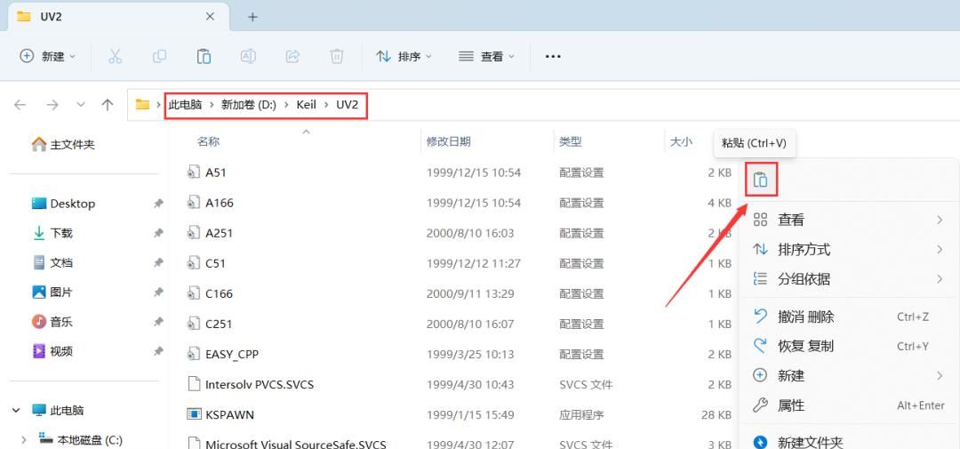Open 文档 in sidebar
The height and width of the screenshot is (449, 960).
52,263
